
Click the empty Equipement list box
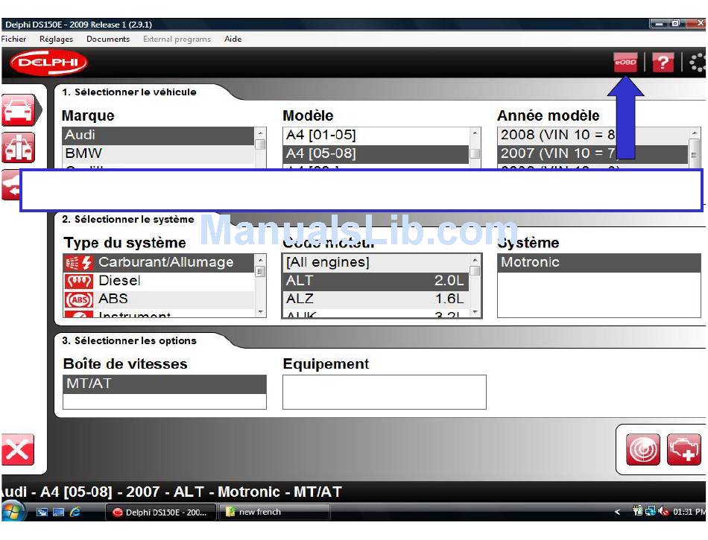(x=385, y=392)
